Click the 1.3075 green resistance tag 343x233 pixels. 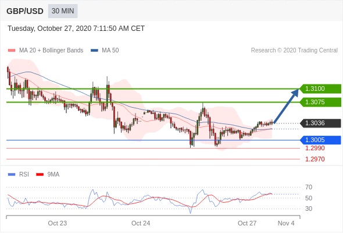[x=320, y=102]
